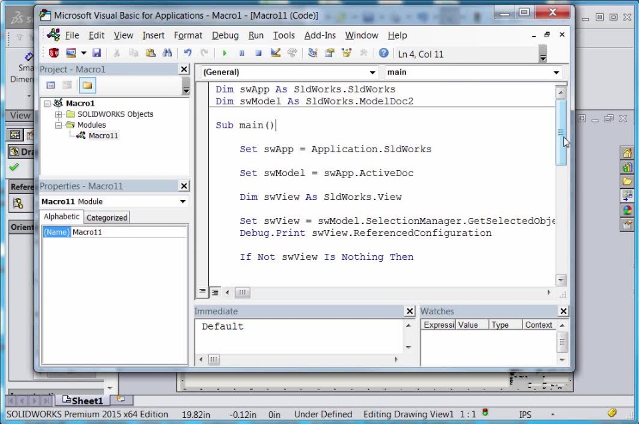This screenshot has width=639, height=424.
Task: Run the macro with the green play icon
Action: 224,53
